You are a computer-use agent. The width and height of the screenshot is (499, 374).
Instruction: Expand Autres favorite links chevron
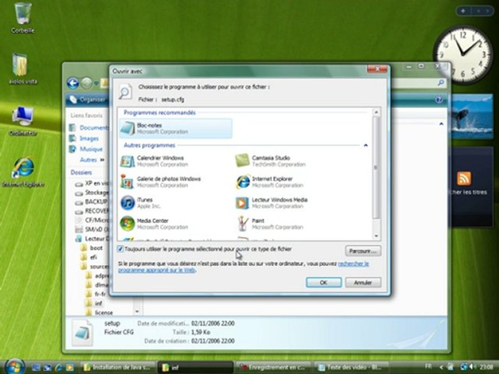pos(102,159)
